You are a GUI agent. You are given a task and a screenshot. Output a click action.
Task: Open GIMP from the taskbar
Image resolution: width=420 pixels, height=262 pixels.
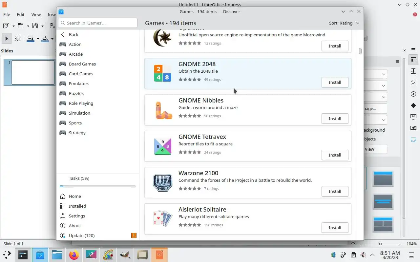[125, 255]
